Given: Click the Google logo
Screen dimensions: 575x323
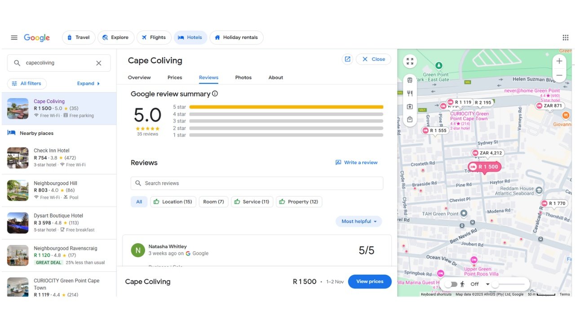Looking at the screenshot, I should [37, 38].
